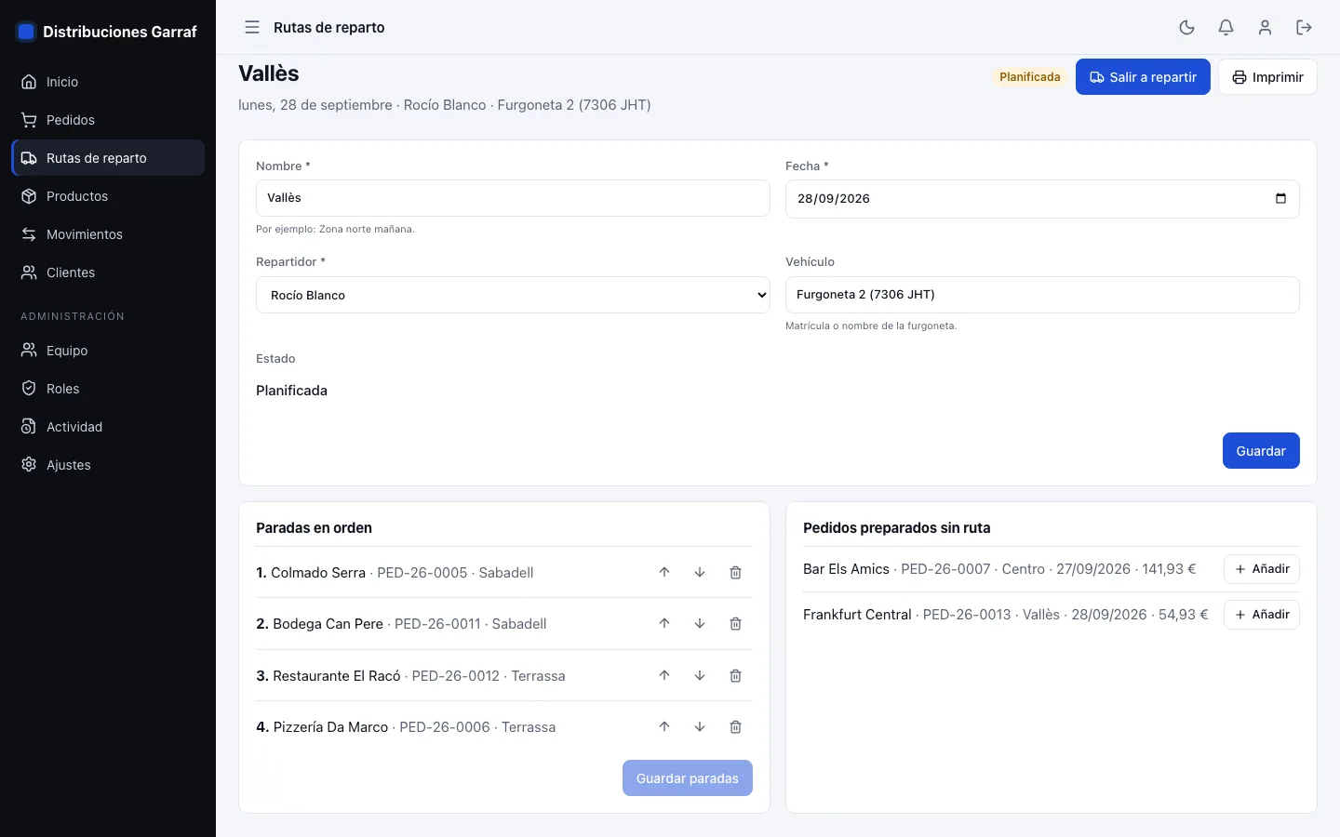This screenshot has width=1340, height=837.
Task: View Actividad log
Action: coord(108,427)
